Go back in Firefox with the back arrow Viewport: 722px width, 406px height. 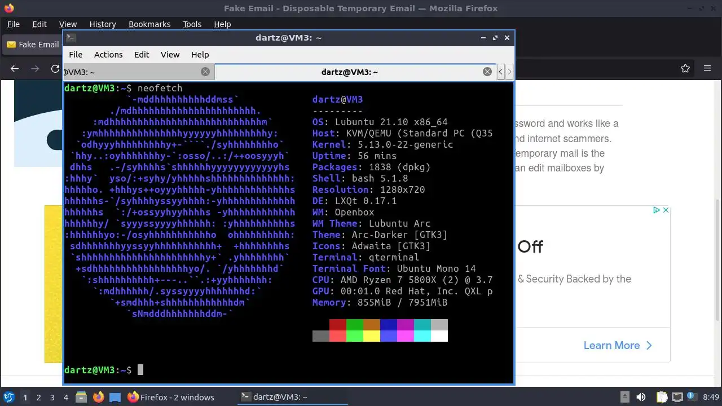(x=15, y=68)
